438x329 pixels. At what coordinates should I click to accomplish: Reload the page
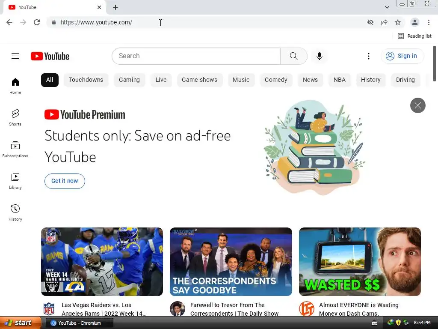coord(37,22)
